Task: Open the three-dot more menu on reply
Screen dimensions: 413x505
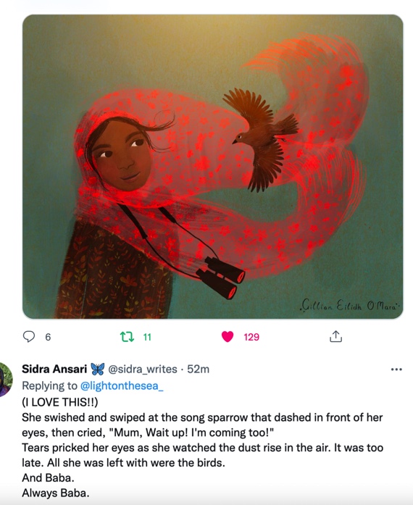Action: [396, 369]
